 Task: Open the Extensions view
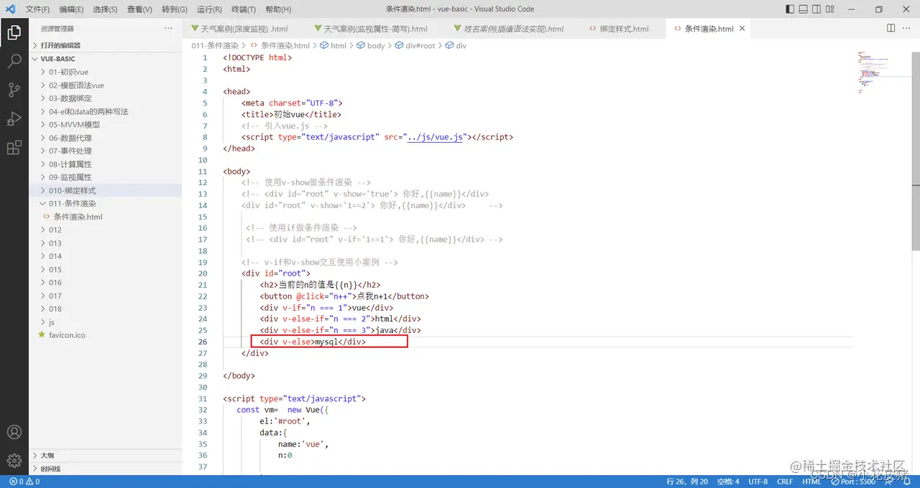(x=14, y=148)
